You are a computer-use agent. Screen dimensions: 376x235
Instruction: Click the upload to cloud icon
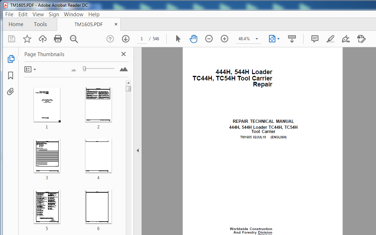[x=43, y=39]
